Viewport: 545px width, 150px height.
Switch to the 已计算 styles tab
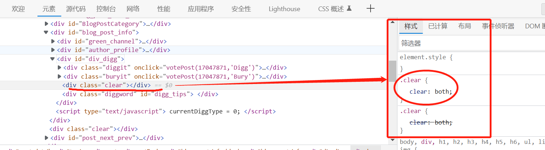point(438,26)
